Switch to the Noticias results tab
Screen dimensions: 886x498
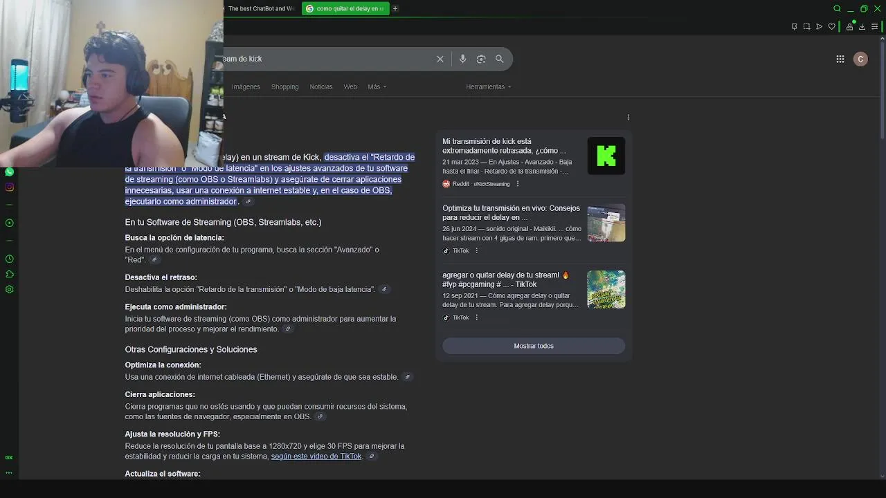pos(321,86)
